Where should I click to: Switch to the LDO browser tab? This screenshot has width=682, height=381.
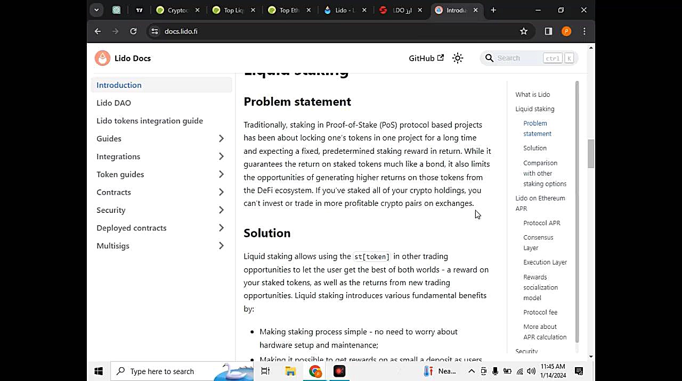coord(401,10)
